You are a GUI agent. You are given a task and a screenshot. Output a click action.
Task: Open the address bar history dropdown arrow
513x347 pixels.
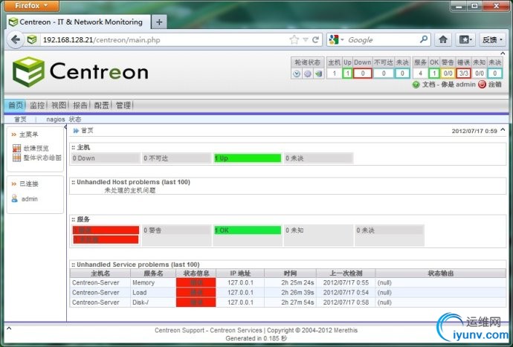point(306,40)
